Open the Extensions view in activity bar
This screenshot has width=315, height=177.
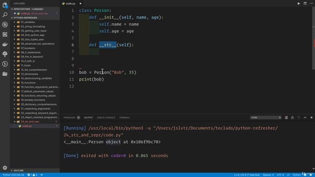[x=5, y=34]
